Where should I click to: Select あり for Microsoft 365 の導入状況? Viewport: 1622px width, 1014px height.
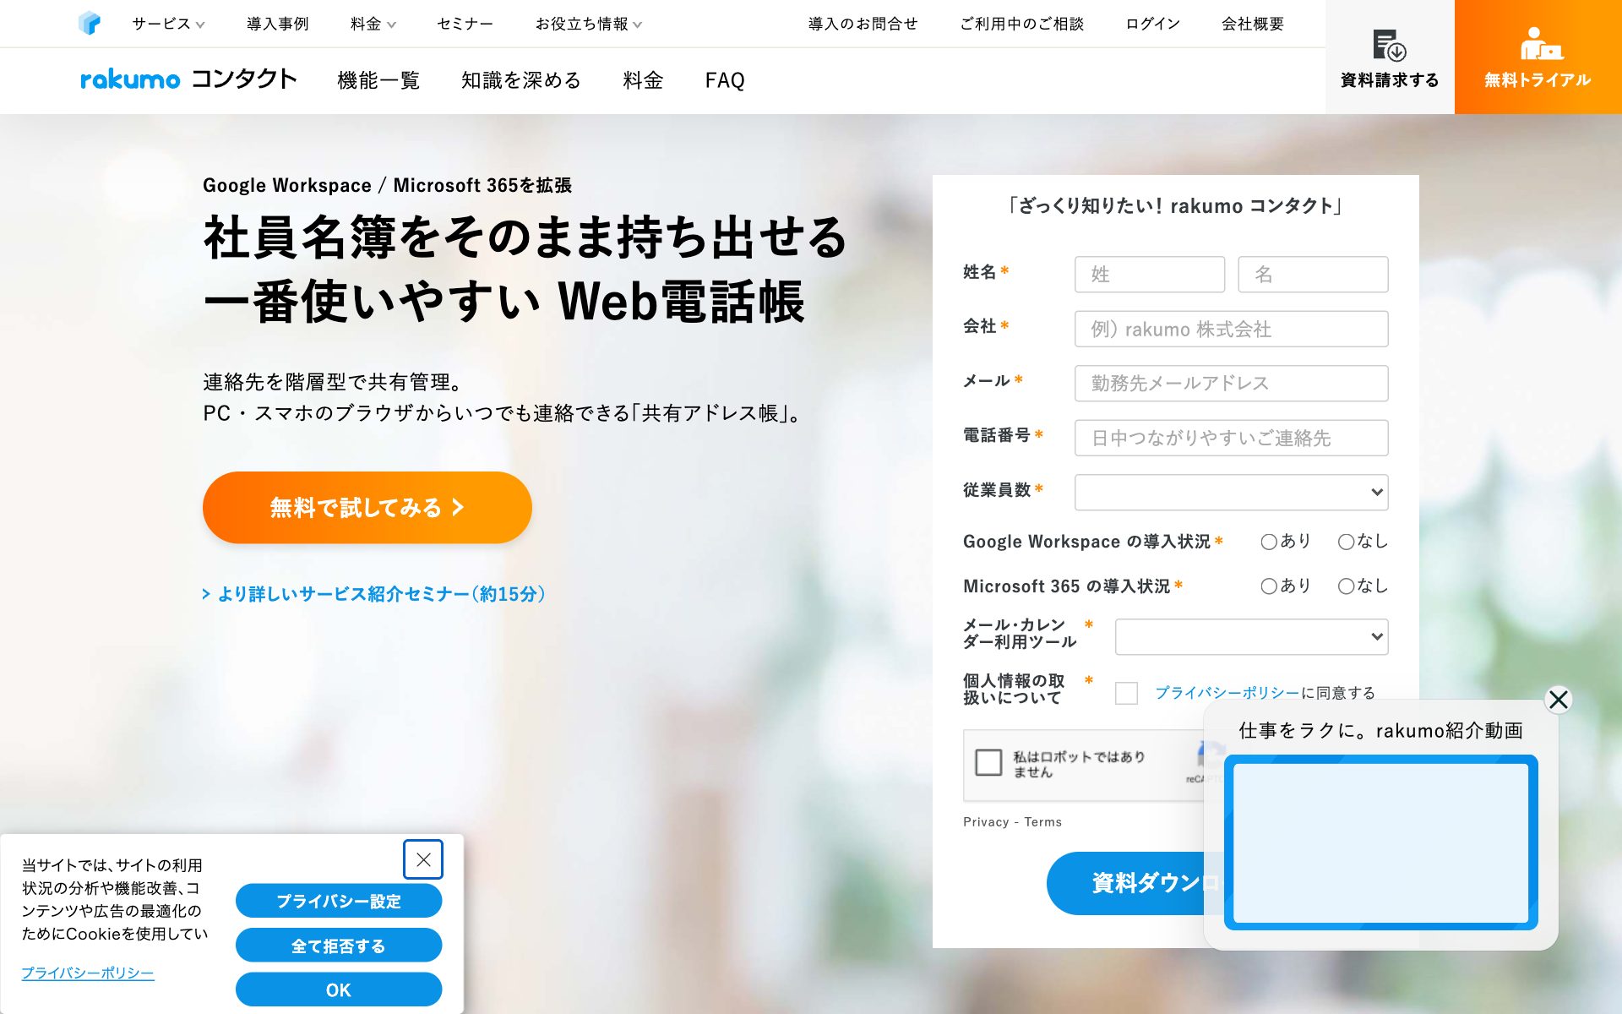1268,586
